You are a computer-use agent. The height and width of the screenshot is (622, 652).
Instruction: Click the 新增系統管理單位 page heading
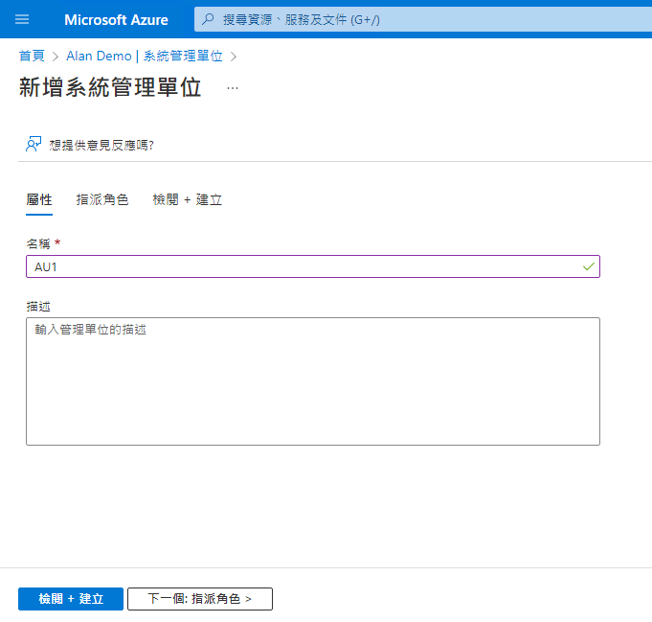tap(110, 87)
